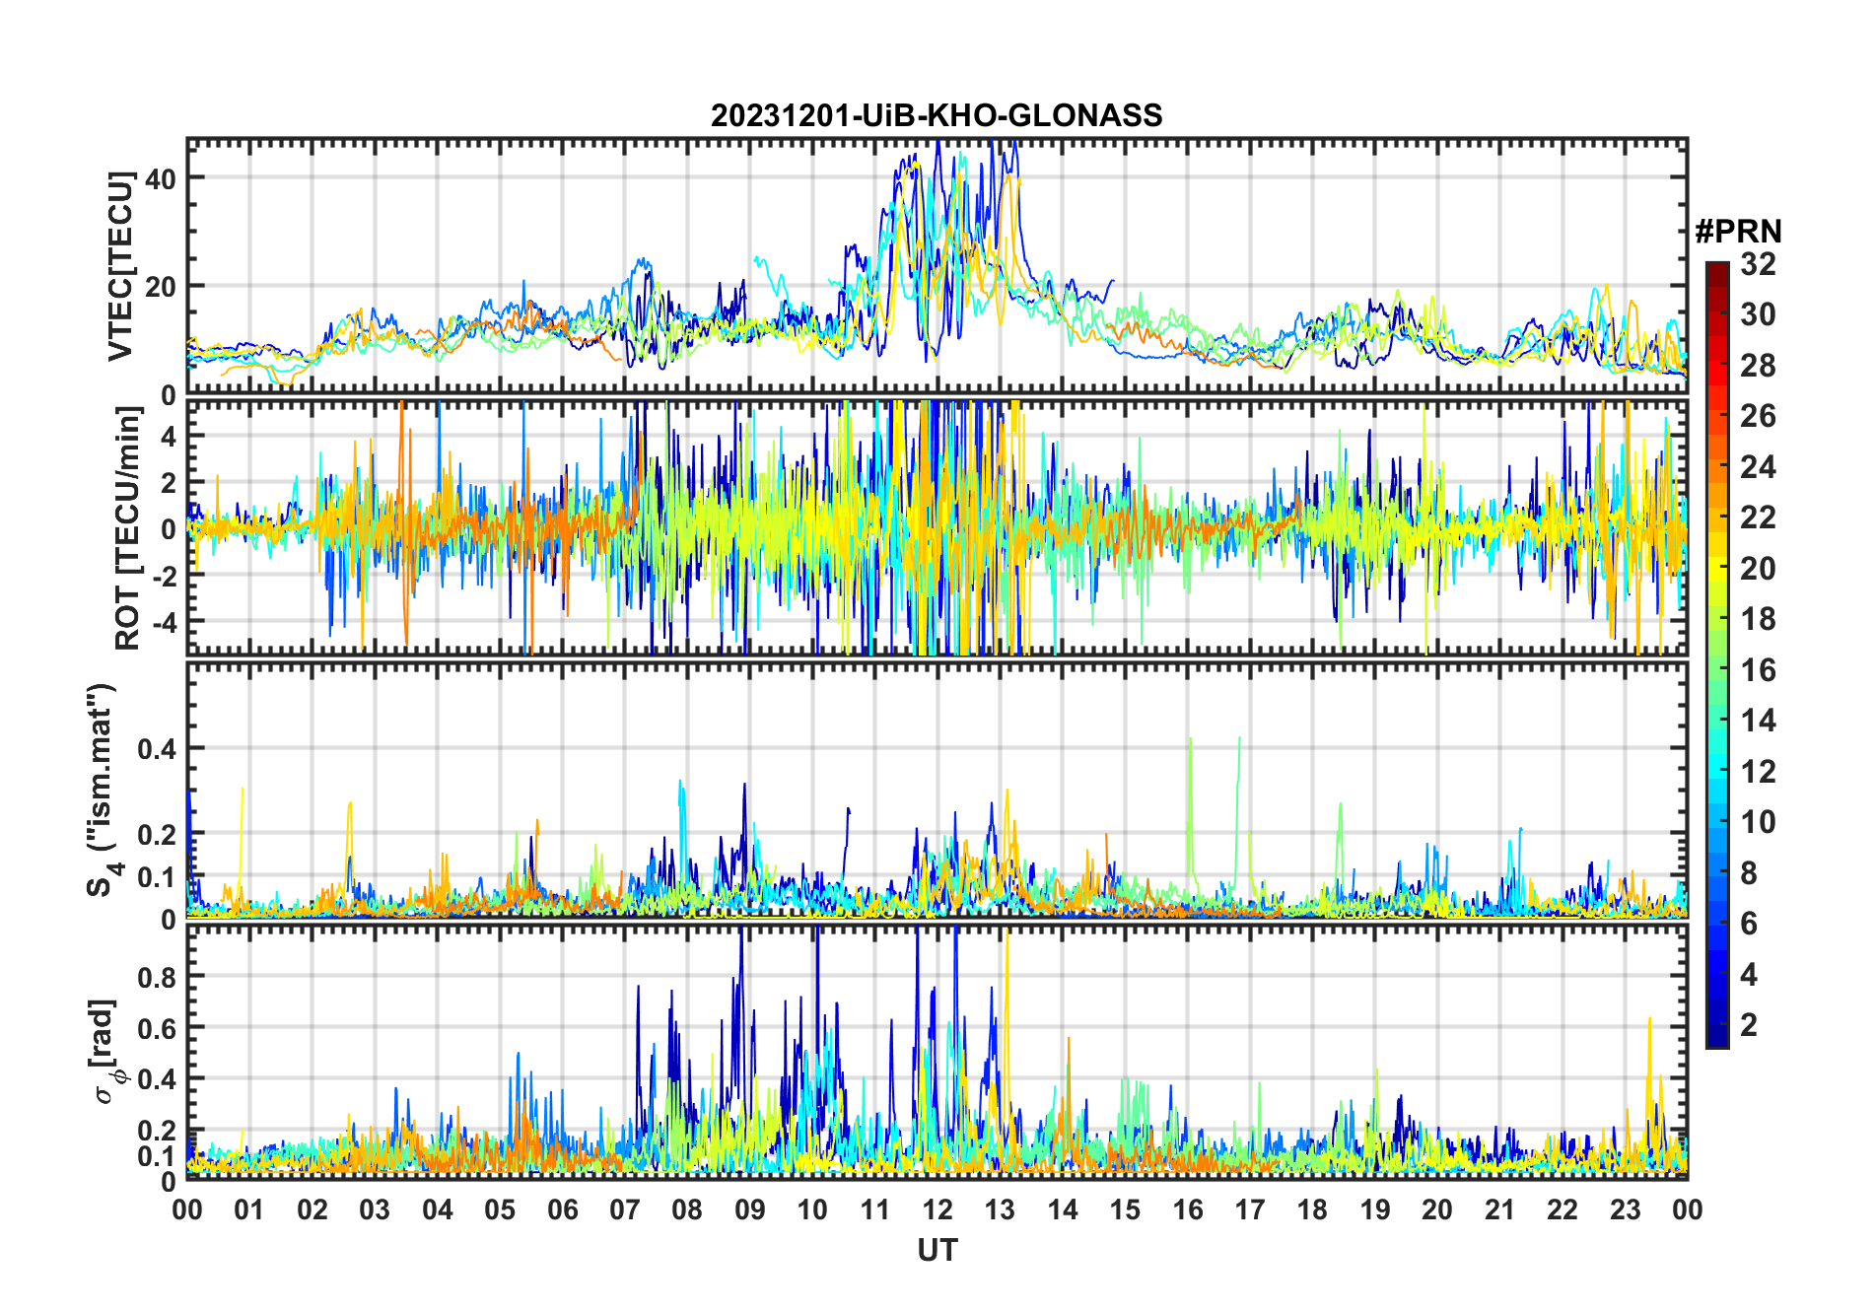Click the 23 UT tick label
Image resolution: width=1875 pixels, height=1311 pixels.
[x=1625, y=1209]
